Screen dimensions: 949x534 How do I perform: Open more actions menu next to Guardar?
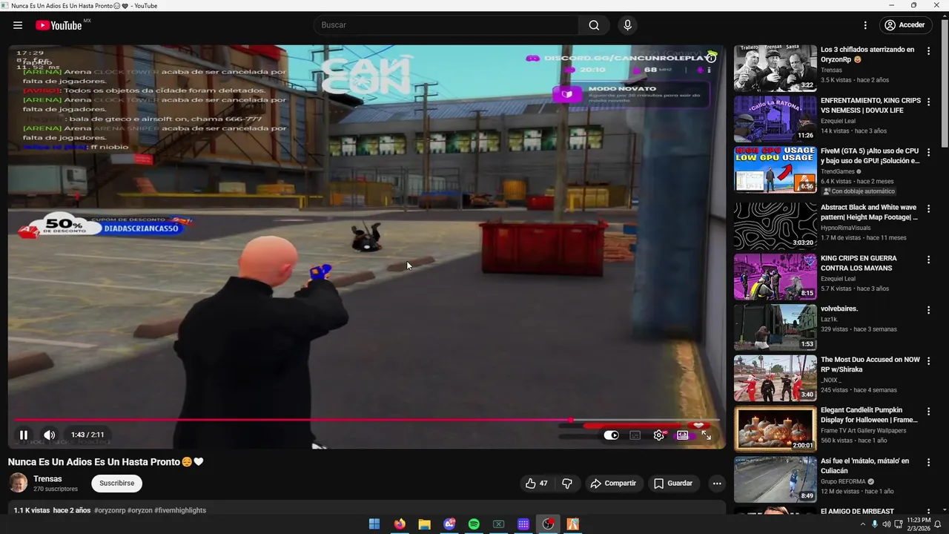click(716, 484)
